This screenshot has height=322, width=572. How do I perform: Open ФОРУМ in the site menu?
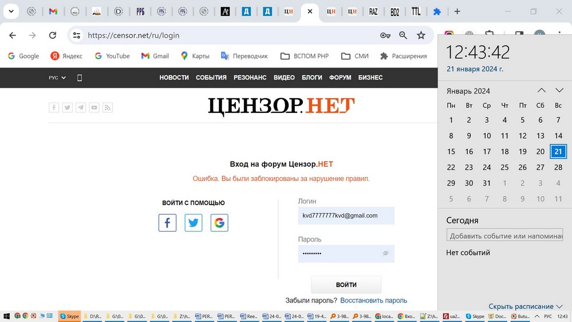tap(340, 77)
